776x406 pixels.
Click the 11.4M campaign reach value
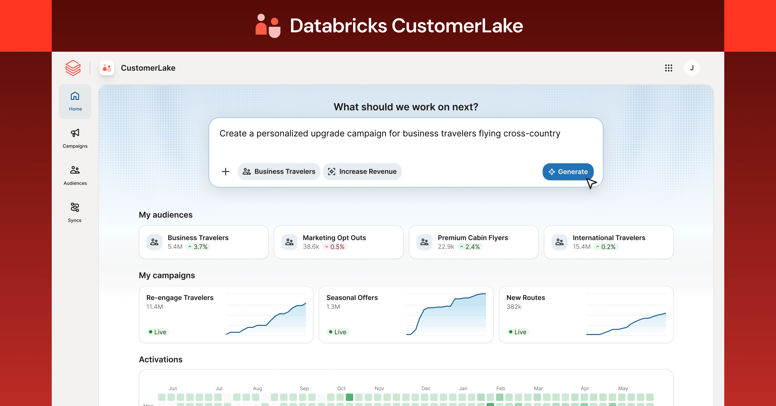tap(155, 307)
